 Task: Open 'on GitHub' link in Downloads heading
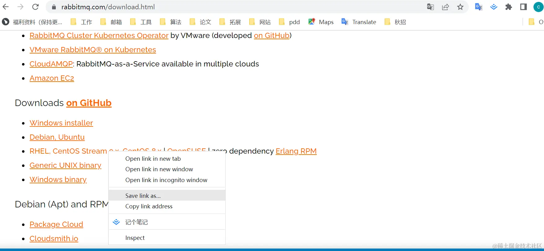pyautogui.click(x=89, y=103)
